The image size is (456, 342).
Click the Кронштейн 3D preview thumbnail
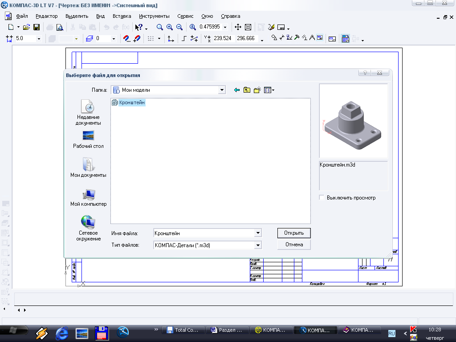click(x=353, y=121)
